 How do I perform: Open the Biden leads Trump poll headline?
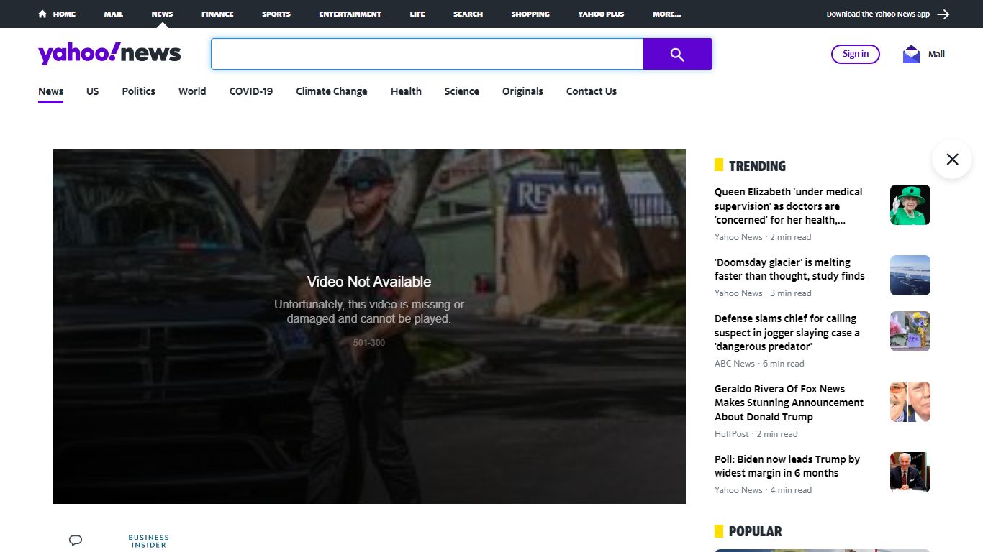pos(787,466)
